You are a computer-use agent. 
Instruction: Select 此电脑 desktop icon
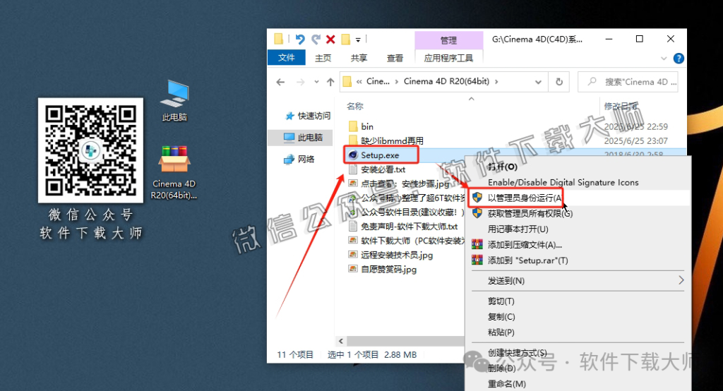pyautogui.click(x=174, y=100)
